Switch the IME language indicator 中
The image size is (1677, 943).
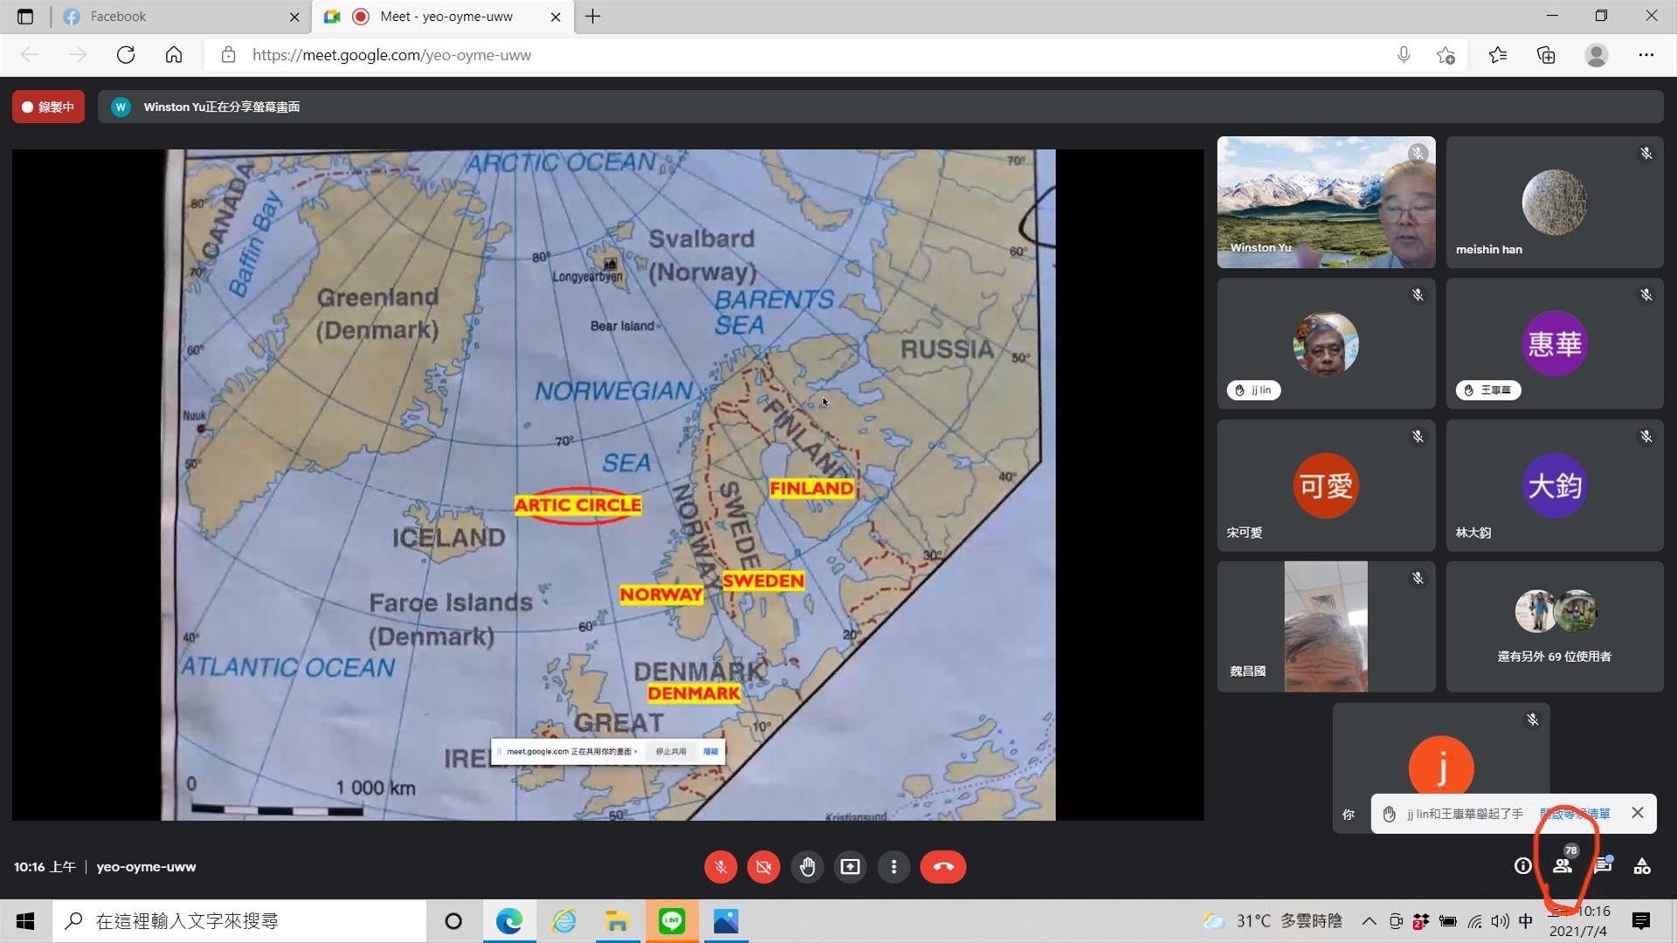(x=1525, y=921)
